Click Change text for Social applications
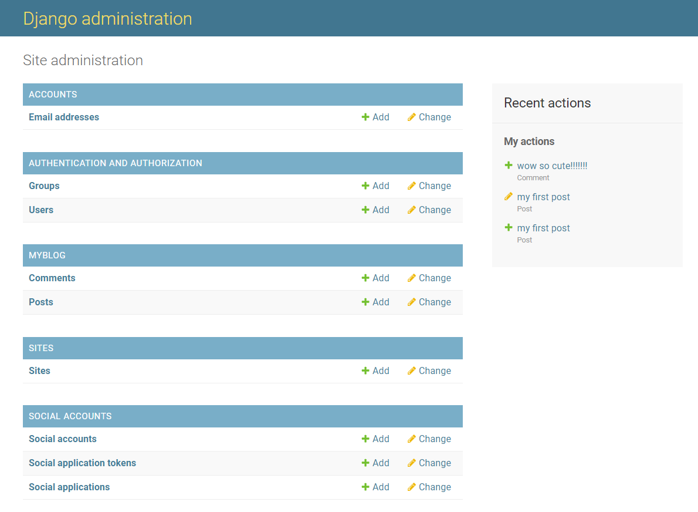Image resolution: width=698 pixels, height=512 pixels. pyautogui.click(x=435, y=487)
